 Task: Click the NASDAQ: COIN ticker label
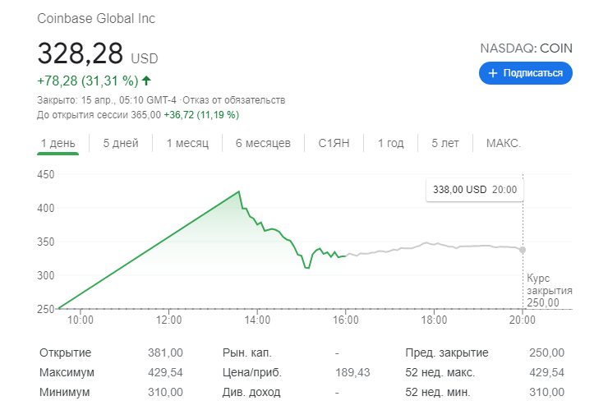pos(526,48)
